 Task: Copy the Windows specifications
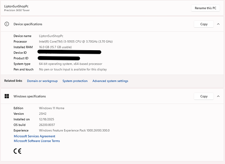[204, 96]
